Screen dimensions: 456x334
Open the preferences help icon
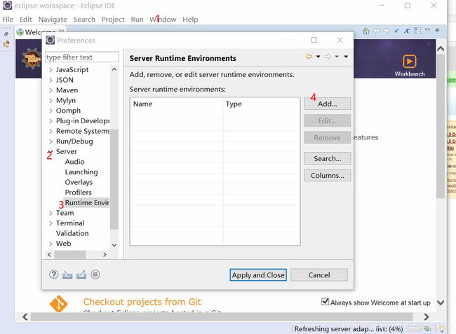[x=53, y=274]
